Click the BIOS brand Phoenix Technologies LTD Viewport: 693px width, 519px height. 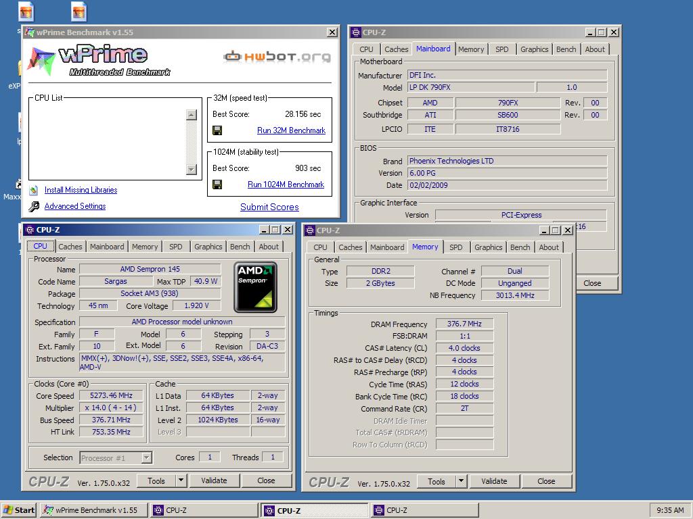click(x=507, y=161)
